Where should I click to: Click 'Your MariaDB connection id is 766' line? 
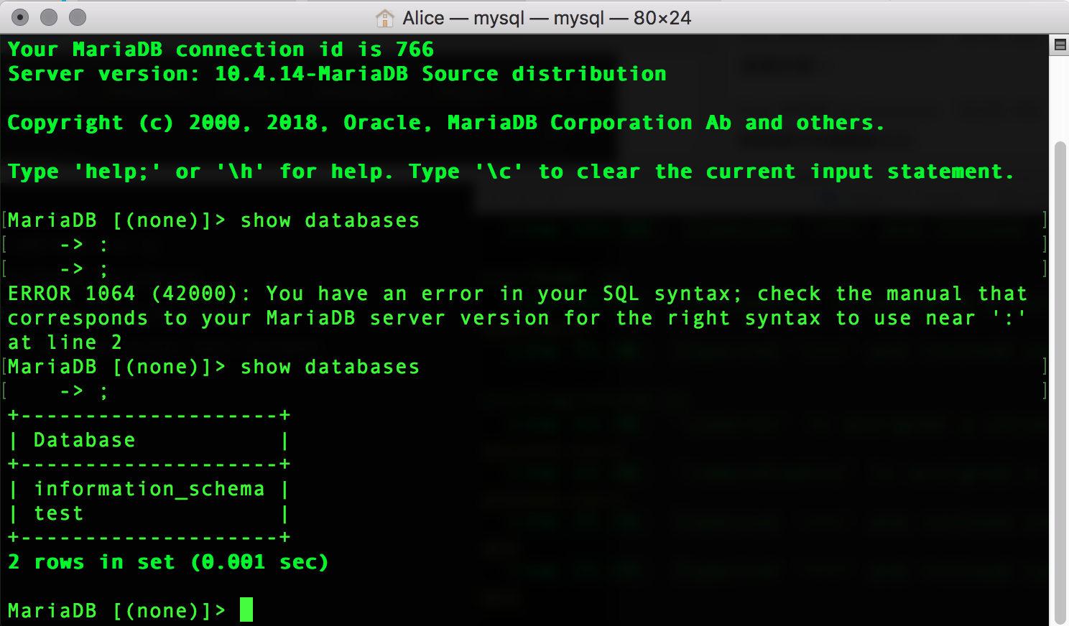pos(221,50)
